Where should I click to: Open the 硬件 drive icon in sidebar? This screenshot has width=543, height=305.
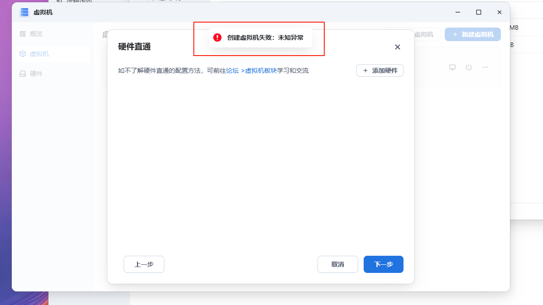click(x=23, y=74)
